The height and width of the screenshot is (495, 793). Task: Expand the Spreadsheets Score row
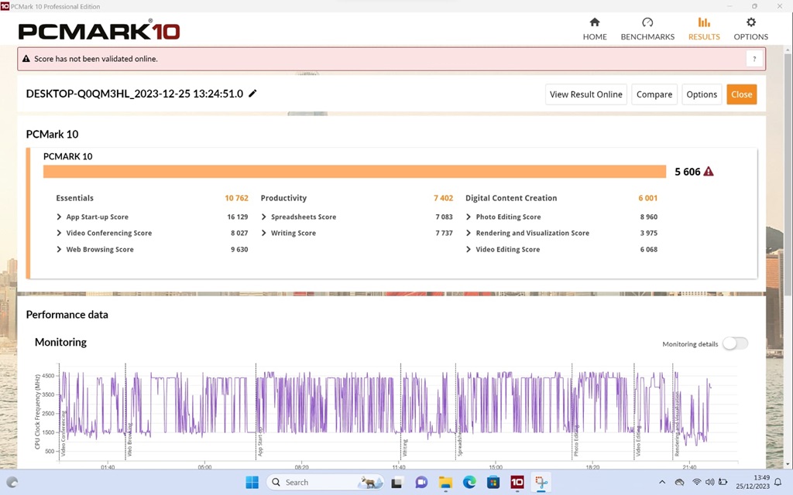click(x=263, y=217)
